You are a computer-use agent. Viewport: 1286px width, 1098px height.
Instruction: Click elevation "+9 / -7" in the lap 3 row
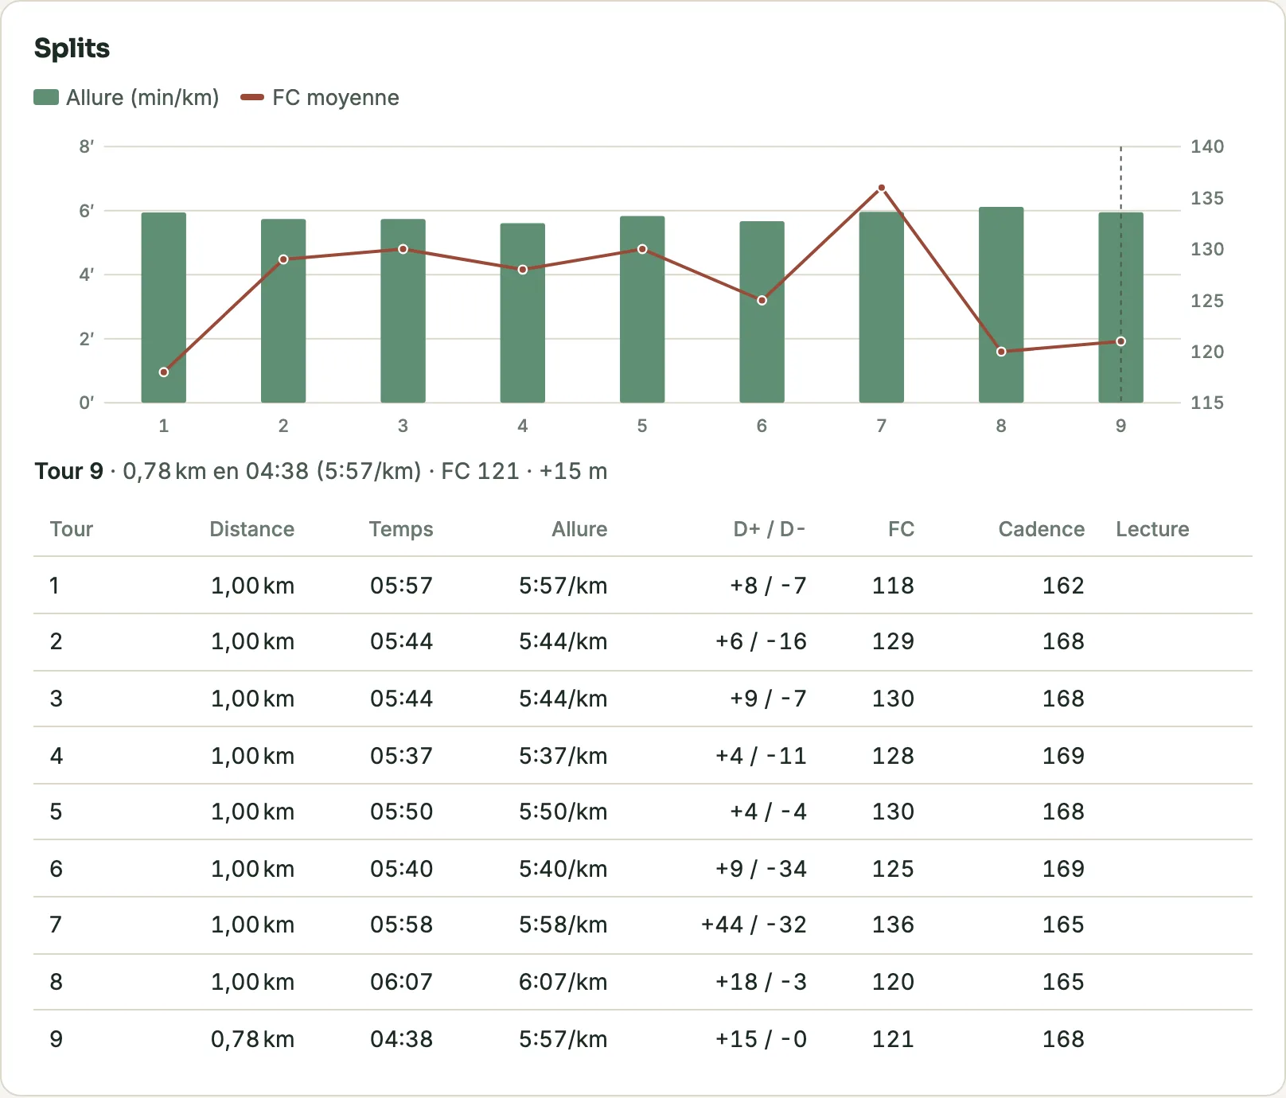point(768,699)
